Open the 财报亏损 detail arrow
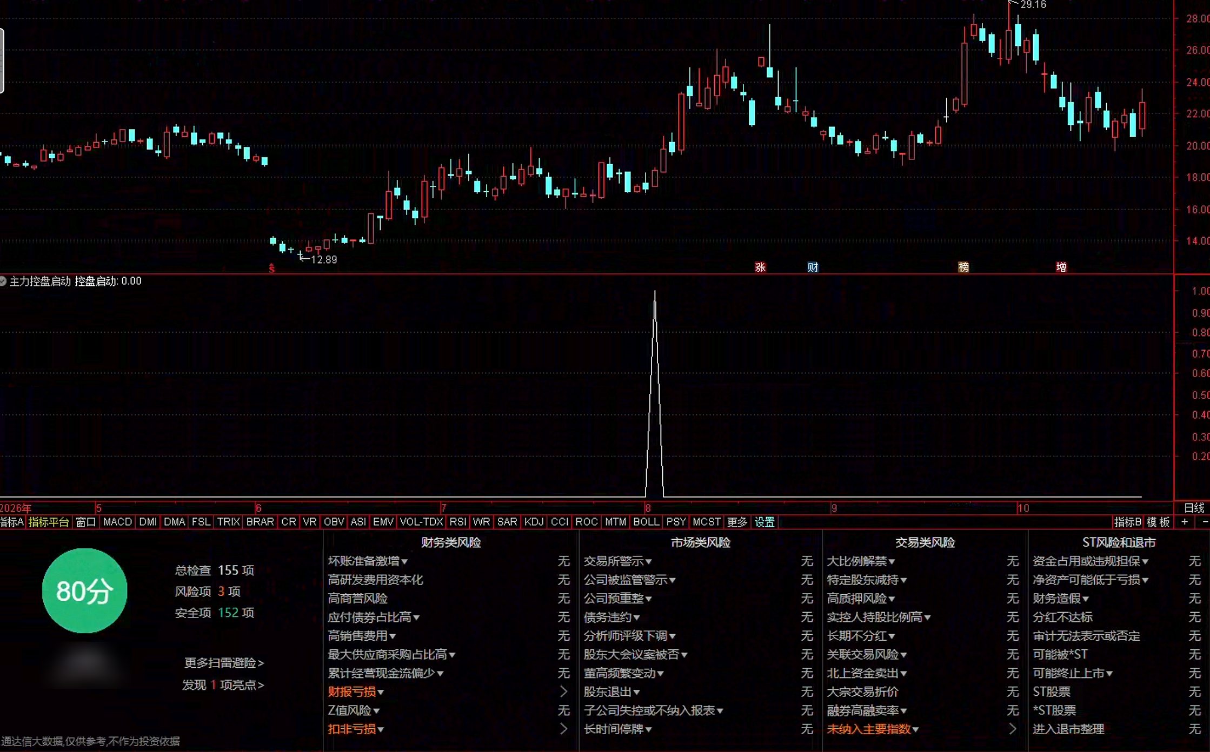Screen dimensions: 1210x752 (563, 691)
